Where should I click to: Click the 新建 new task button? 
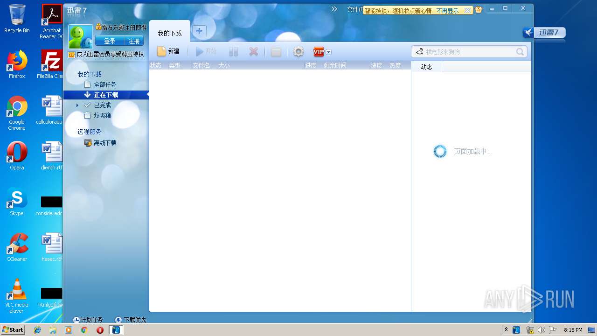[x=168, y=51]
